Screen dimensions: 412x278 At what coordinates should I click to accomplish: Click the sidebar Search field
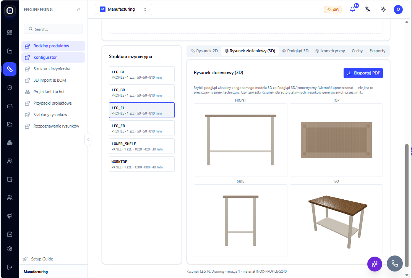[x=54, y=29]
